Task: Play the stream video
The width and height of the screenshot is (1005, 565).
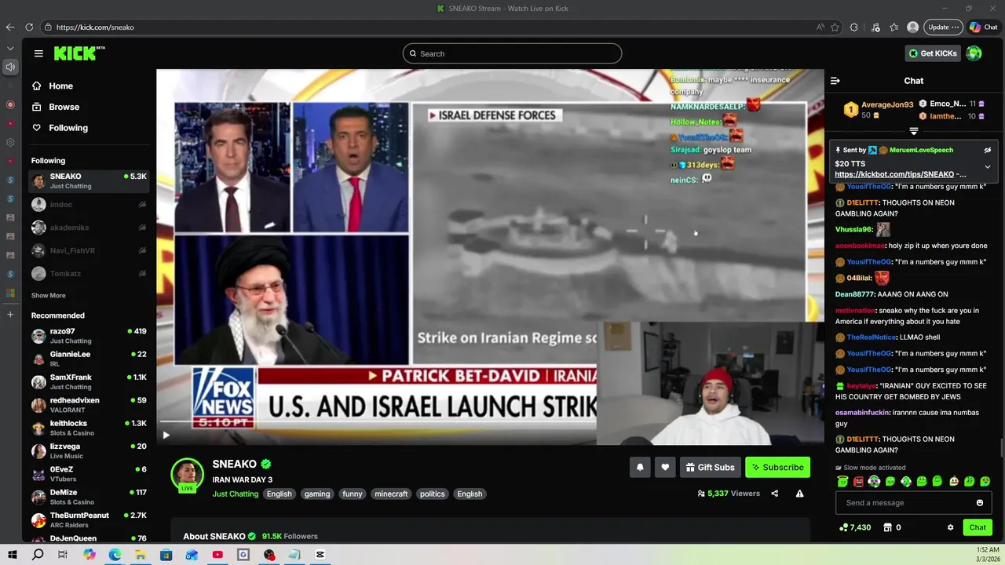Action: coord(166,435)
